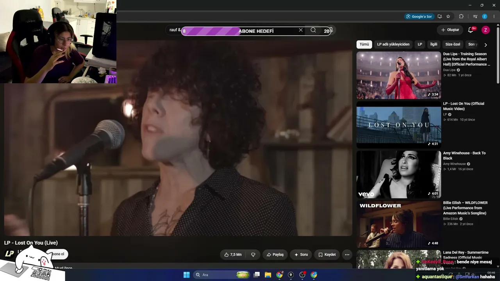The width and height of the screenshot is (500, 281).
Task: Click the Oluştur create button
Action: (450, 30)
